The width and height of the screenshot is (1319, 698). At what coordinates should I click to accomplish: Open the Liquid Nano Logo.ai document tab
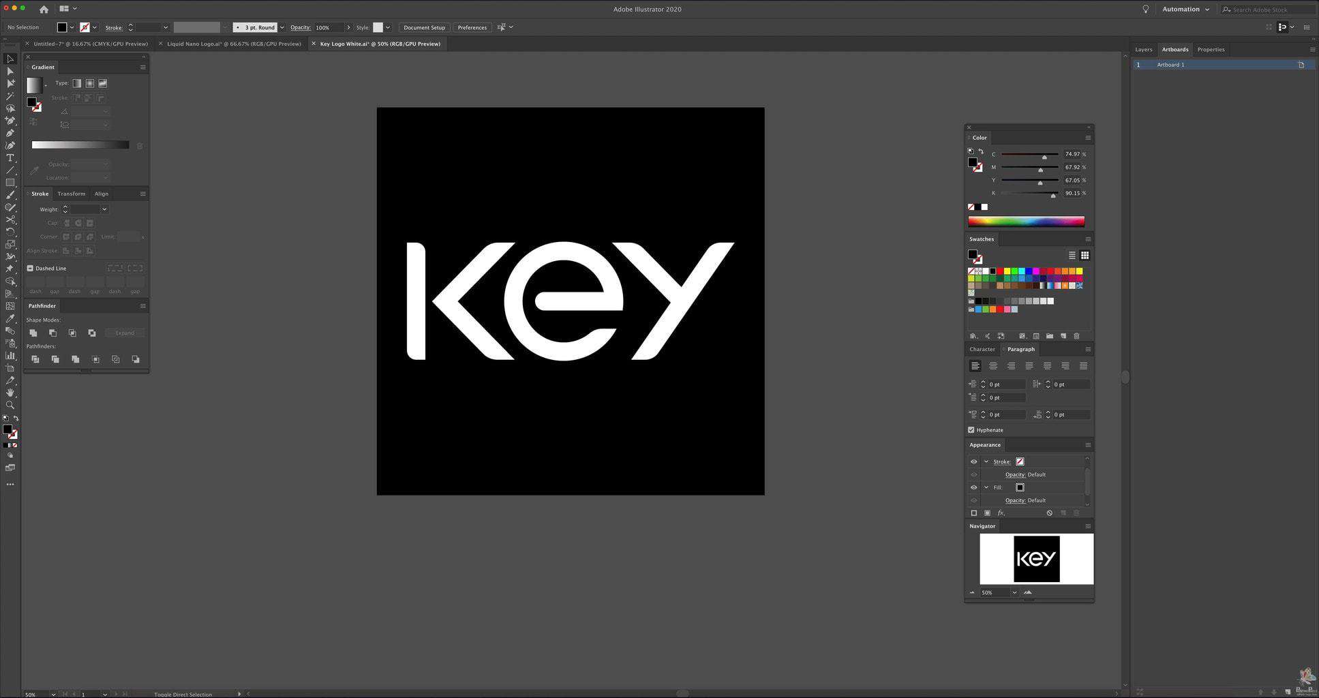[x=233, y=44]
